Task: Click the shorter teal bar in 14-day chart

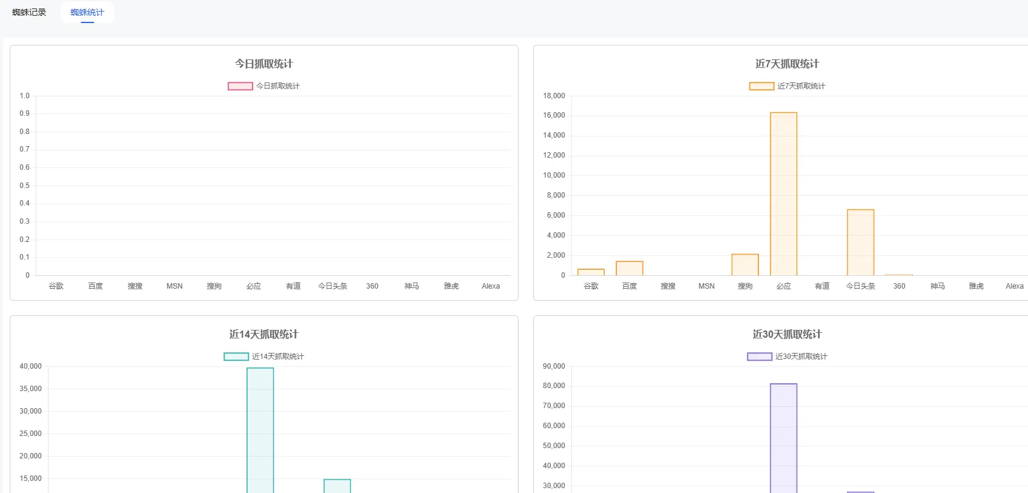Action: [338, 486]
